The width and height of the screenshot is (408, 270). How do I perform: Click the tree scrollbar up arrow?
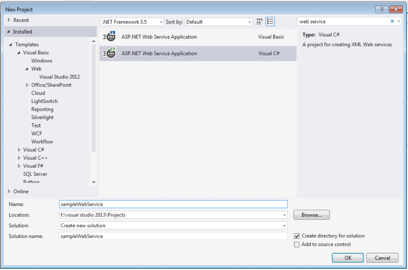(x=94, y=41)
